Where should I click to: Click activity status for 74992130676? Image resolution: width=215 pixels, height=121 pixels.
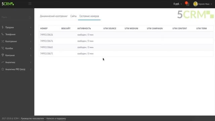[x=85, y=41]
